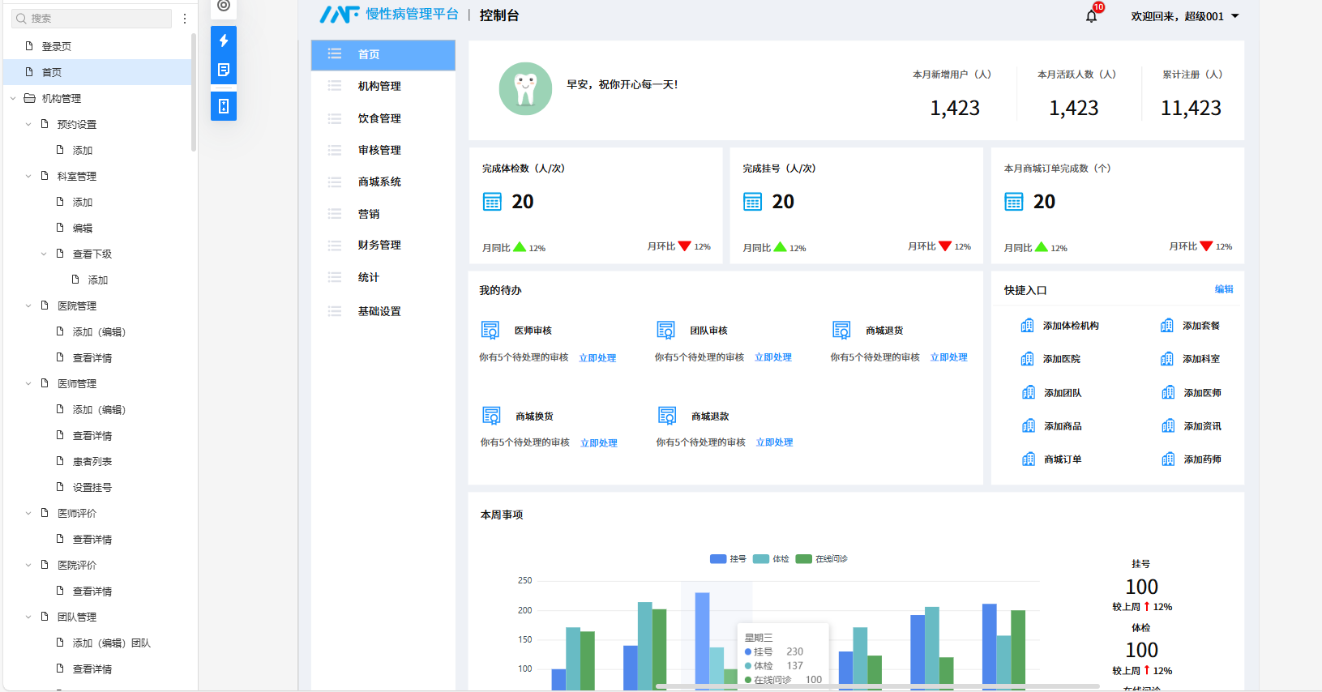Collapse the 科室管理 tree node
The image size is (1322, 692).
[28, 177]
